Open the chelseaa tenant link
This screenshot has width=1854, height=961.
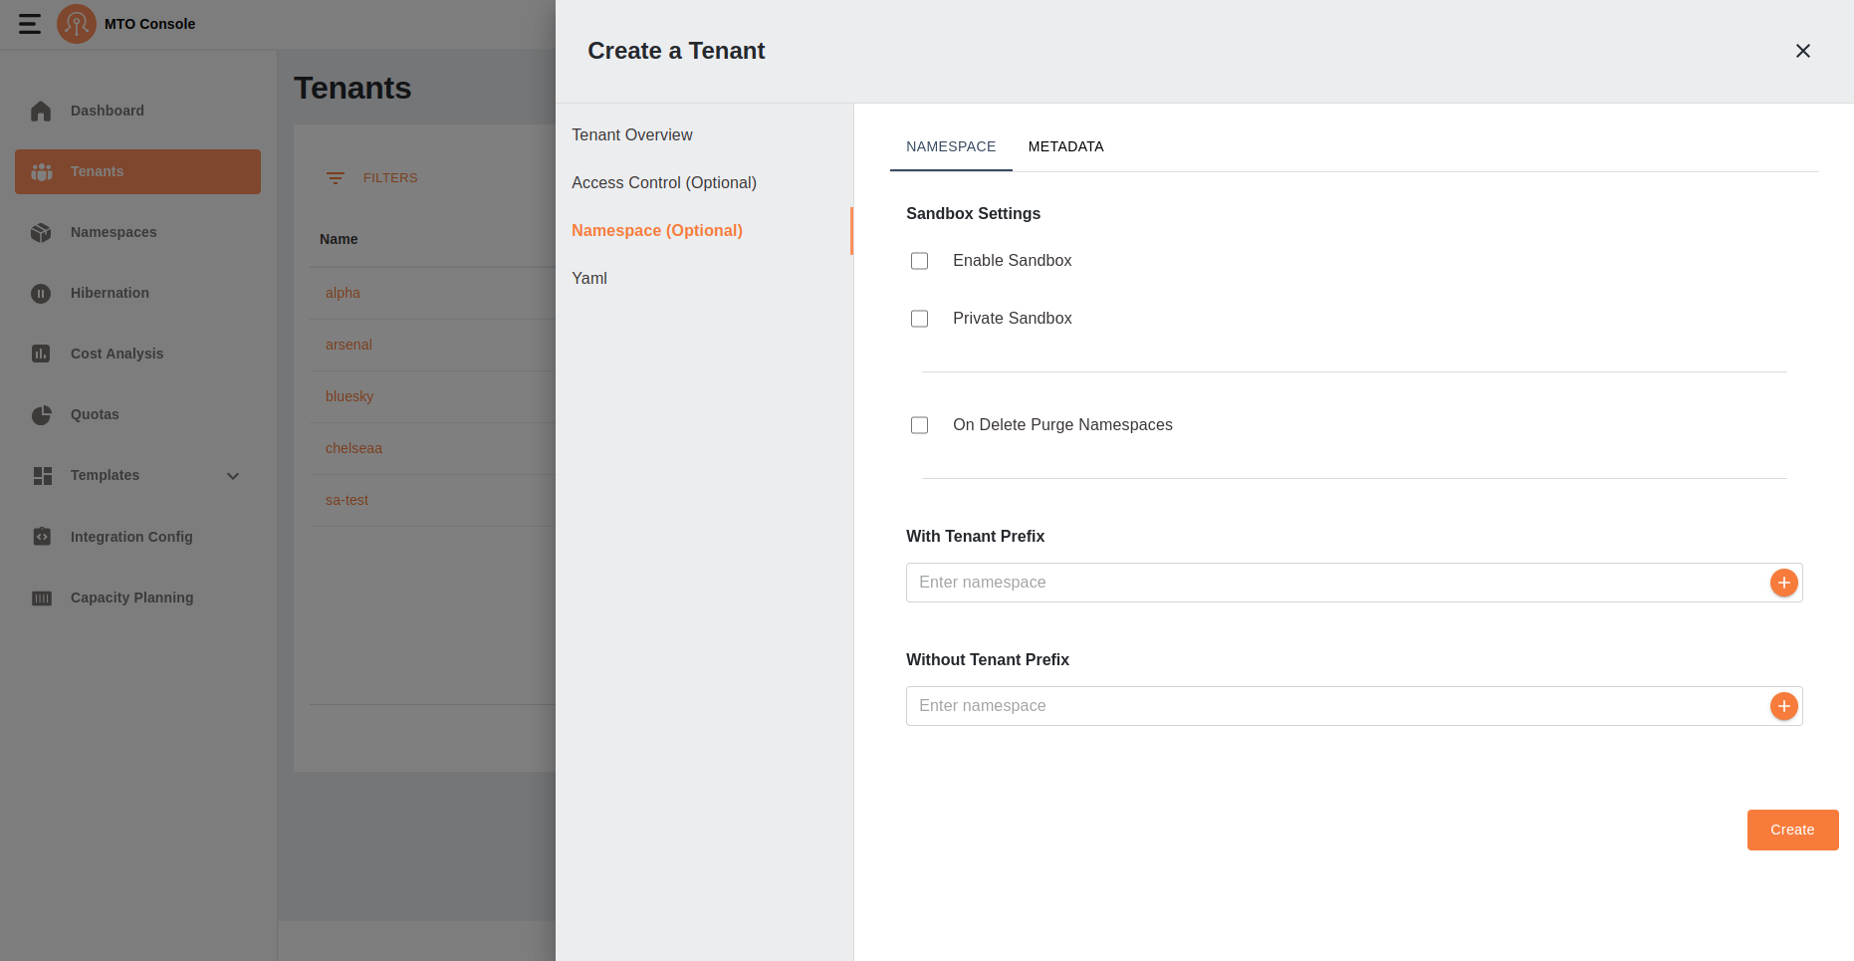coord(353,448)
